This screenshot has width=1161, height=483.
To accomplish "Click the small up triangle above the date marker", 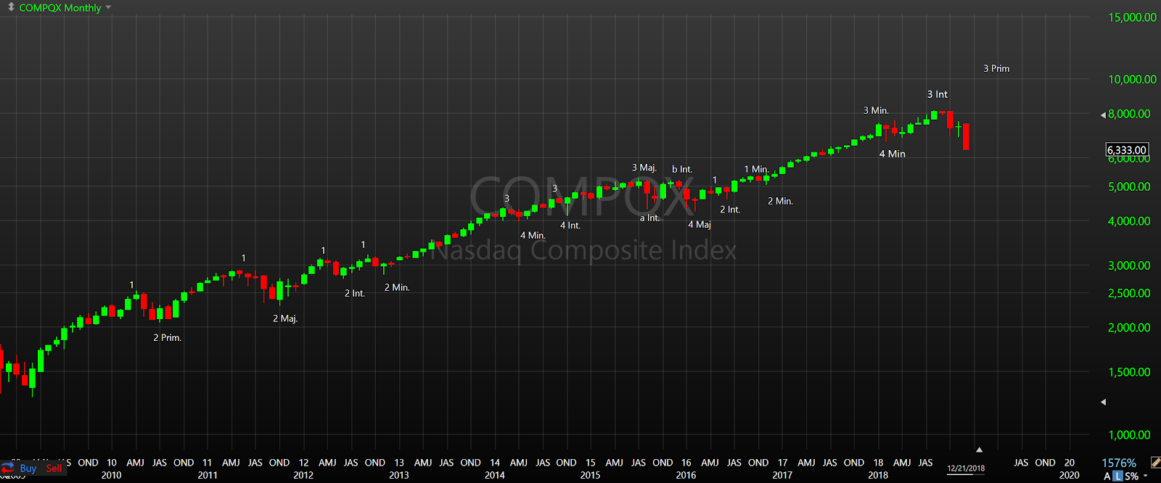I will pos(979,450).
